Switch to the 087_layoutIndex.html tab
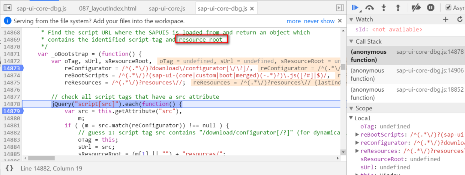 [x=108, y=9]
